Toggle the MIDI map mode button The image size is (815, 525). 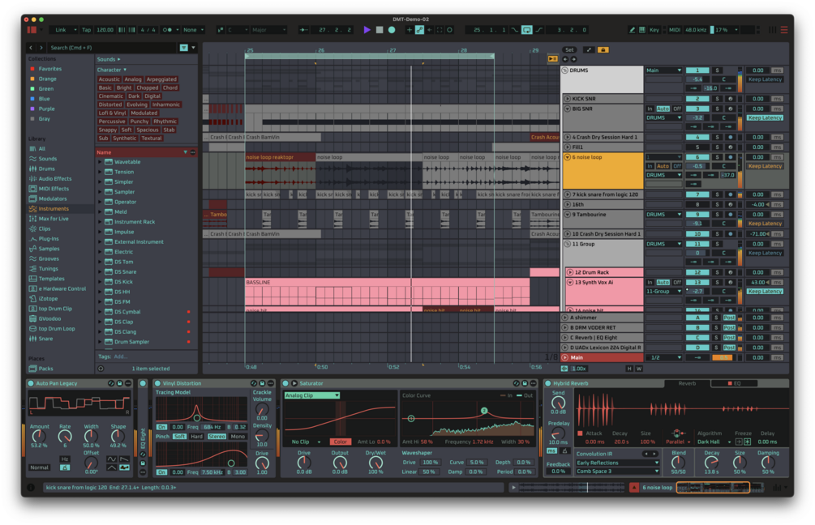pos(674,30)
